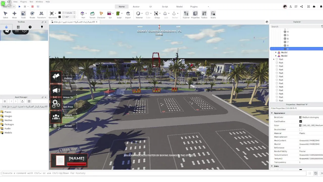Open Toolbox recent clock tab
Viewport: 323px width, 182px height.
coord(30,27)
